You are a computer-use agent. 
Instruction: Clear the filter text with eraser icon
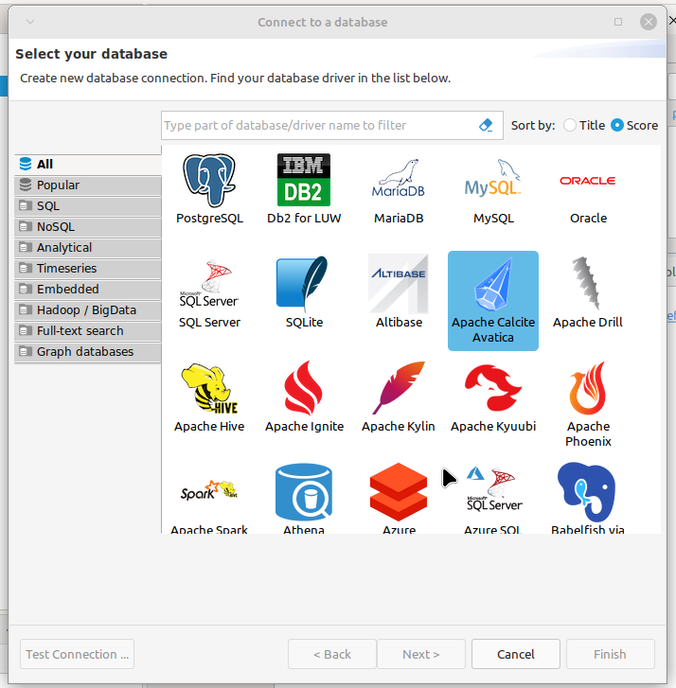[x=486, y=125]
